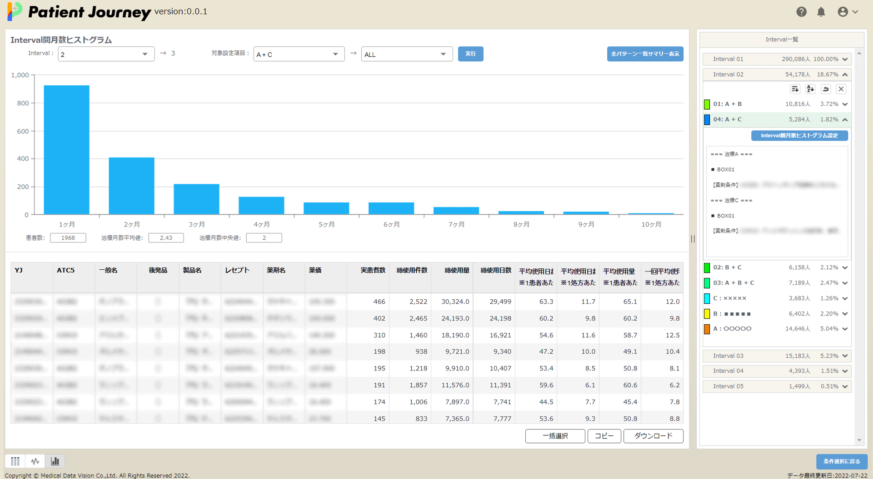Open the notifications bell icon

(x=821, y=12)
